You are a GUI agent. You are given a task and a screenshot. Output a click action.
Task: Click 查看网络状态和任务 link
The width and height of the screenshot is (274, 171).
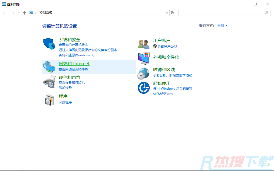[x=73, y=70]
